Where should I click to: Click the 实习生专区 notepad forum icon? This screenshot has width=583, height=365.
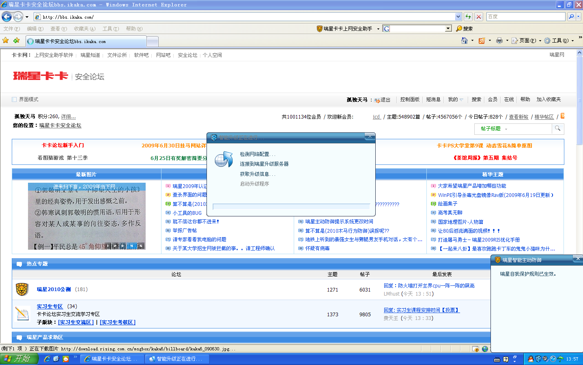(22, 314)
